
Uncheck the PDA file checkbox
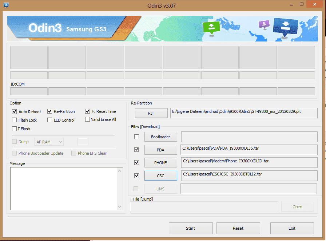click(x=136, y=150)
